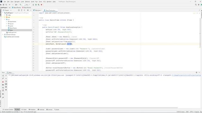This screenshot has width=202, height=113.
Task: Toggle Scroll to End in Run console
Action: [x=6, y=84]
